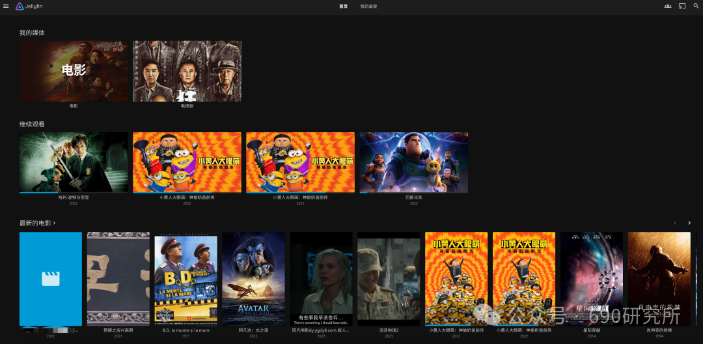Open the Avatar 阿凡达:水之道 poster
Viewport: 703px width, 344px height.
[x=254, y=278]
